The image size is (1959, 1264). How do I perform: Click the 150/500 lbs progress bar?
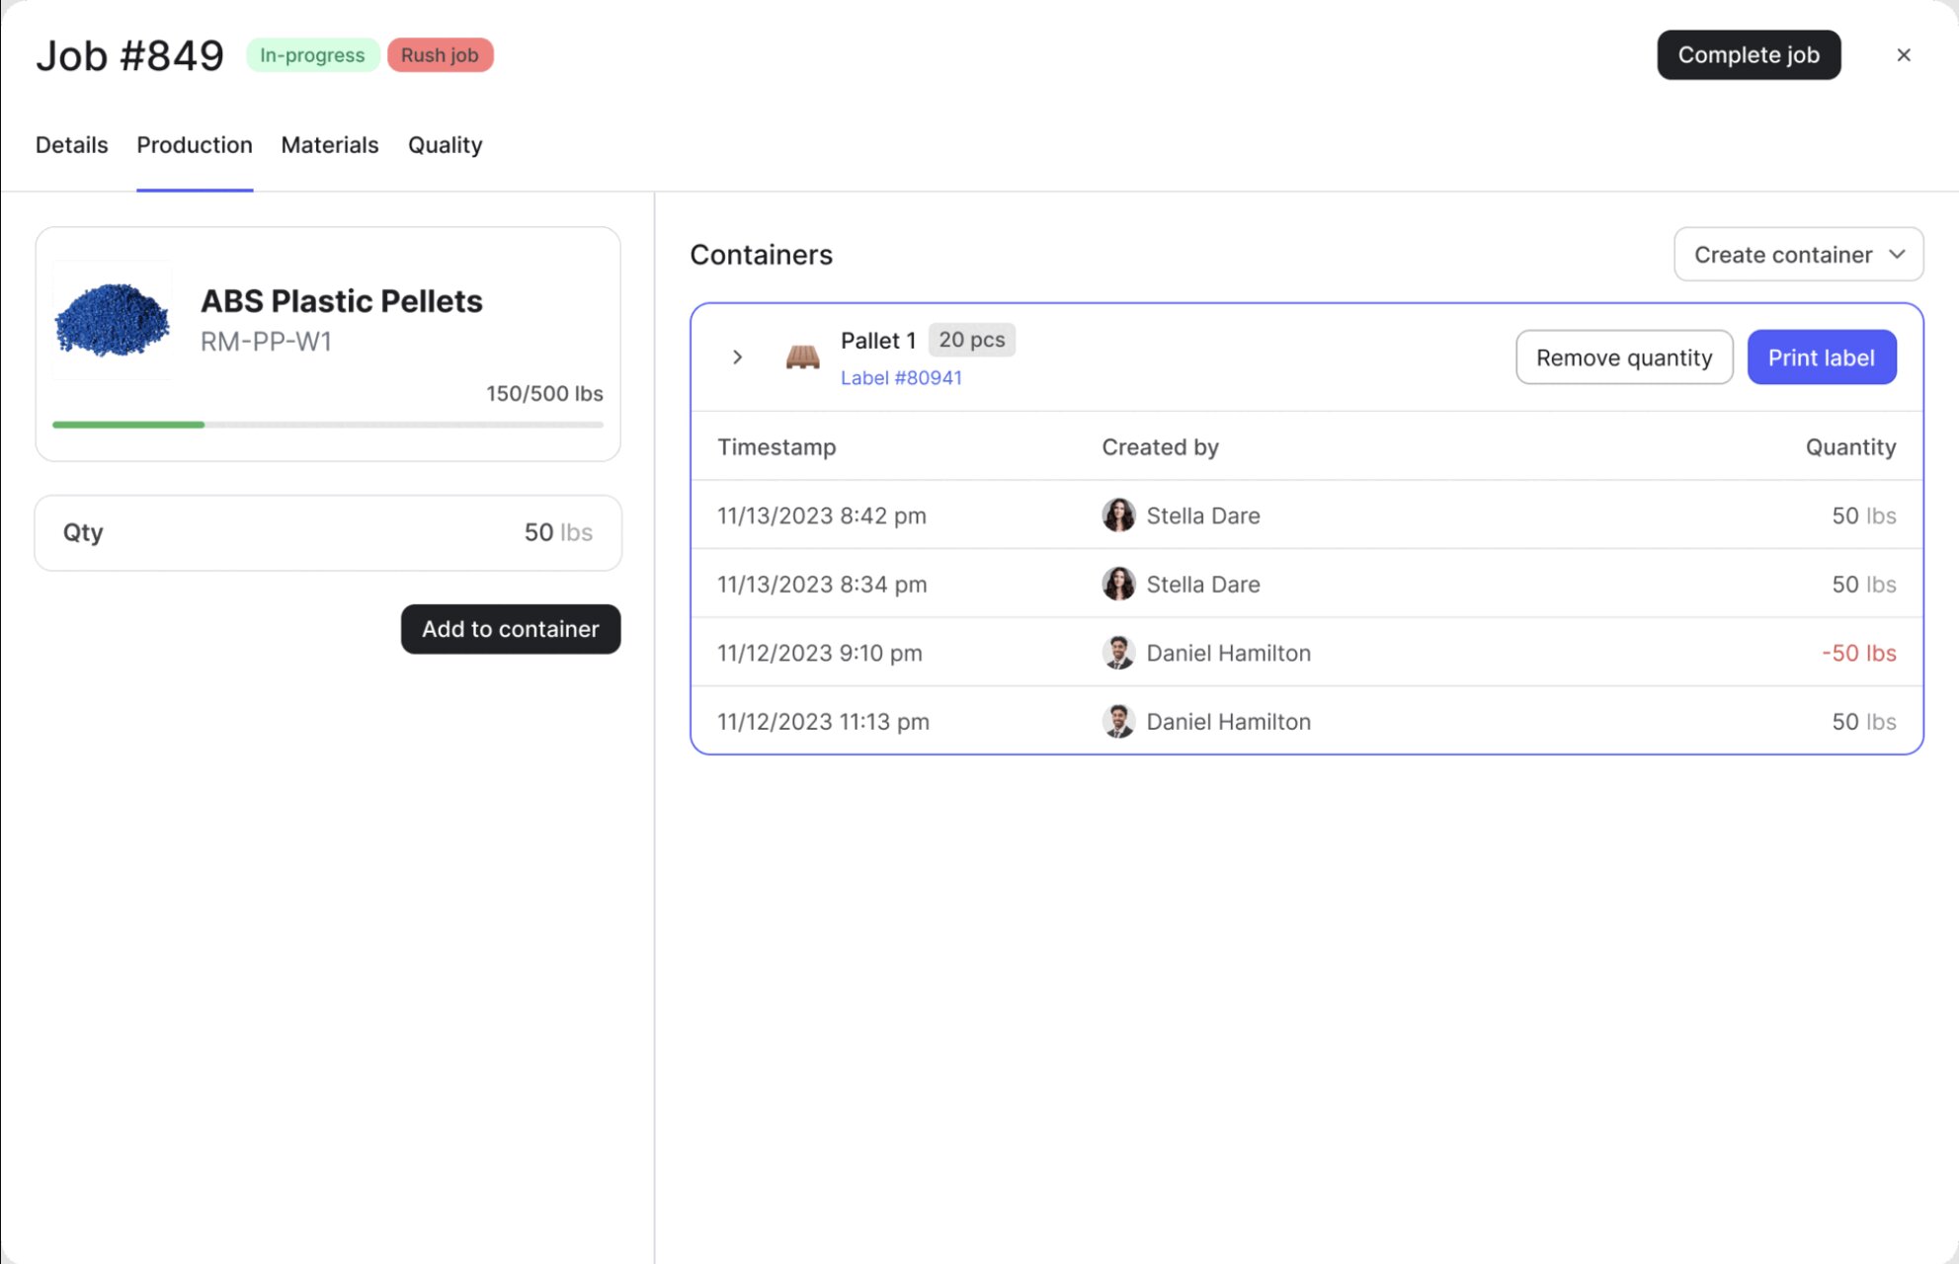pyautogui.click(x=327, y=425)
